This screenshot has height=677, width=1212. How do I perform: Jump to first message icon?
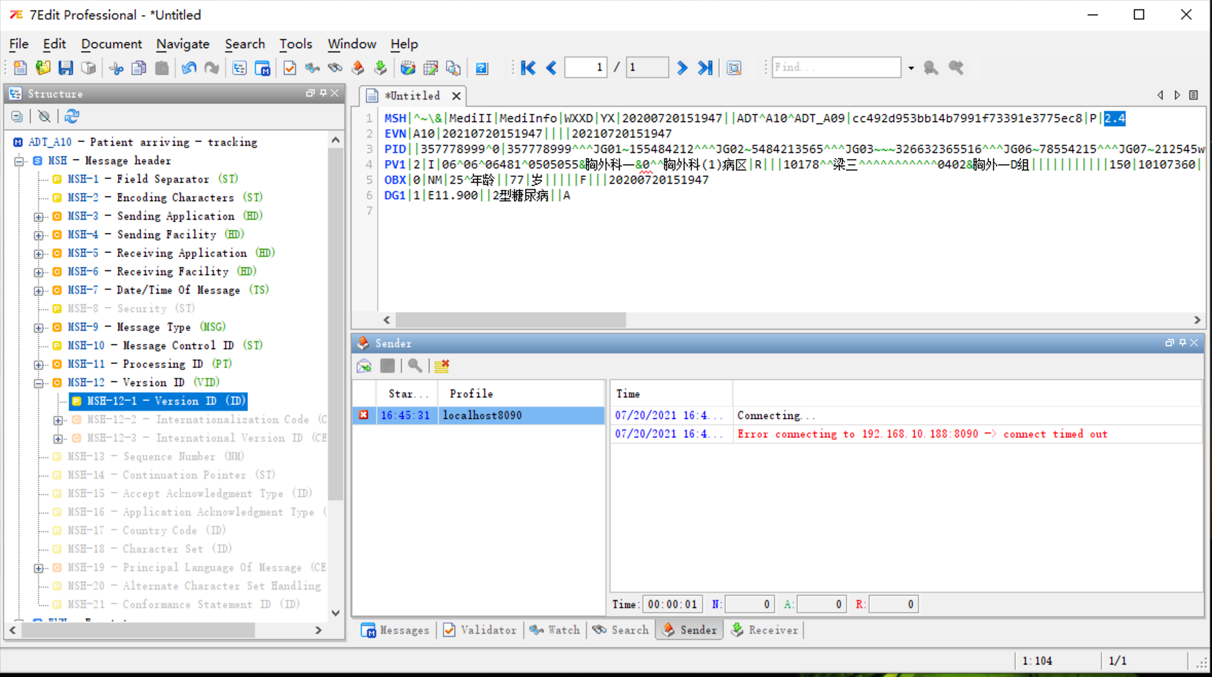pyautogui.click(x=528, y=68)
